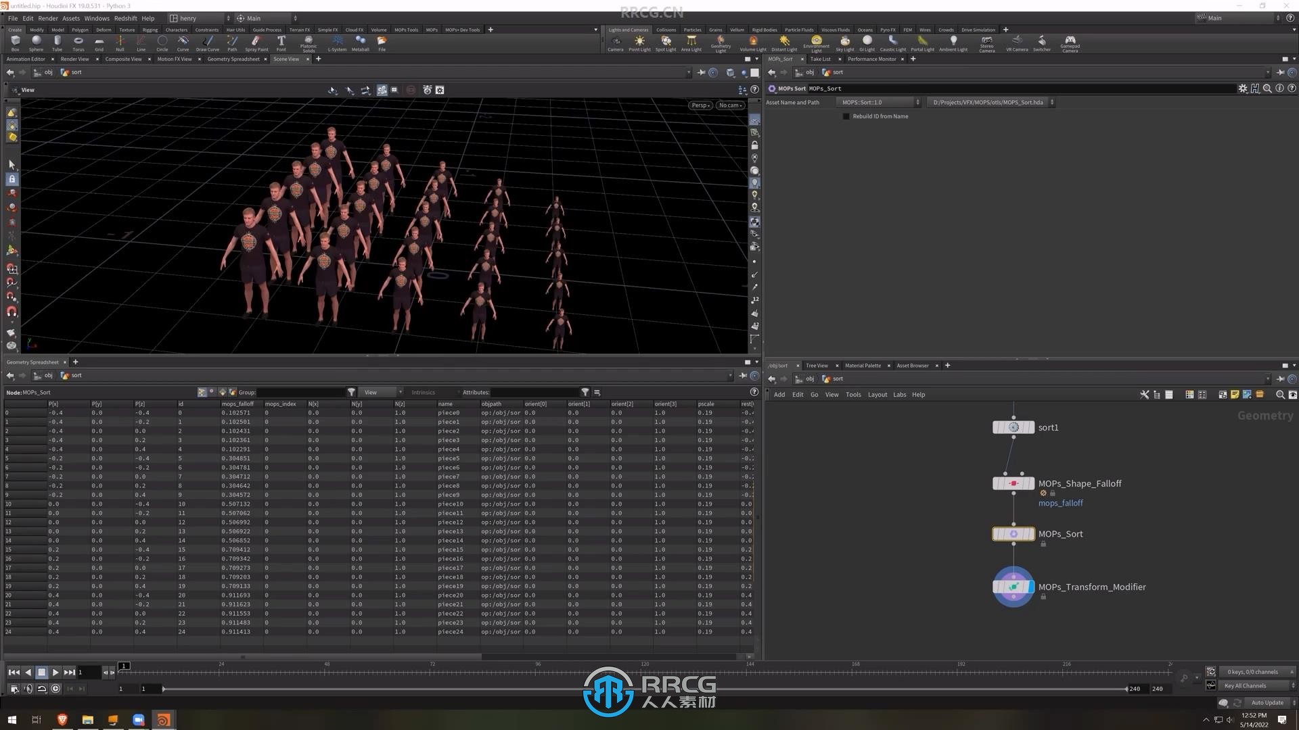Click the network editor wrench tools icon

point(1144,395)
